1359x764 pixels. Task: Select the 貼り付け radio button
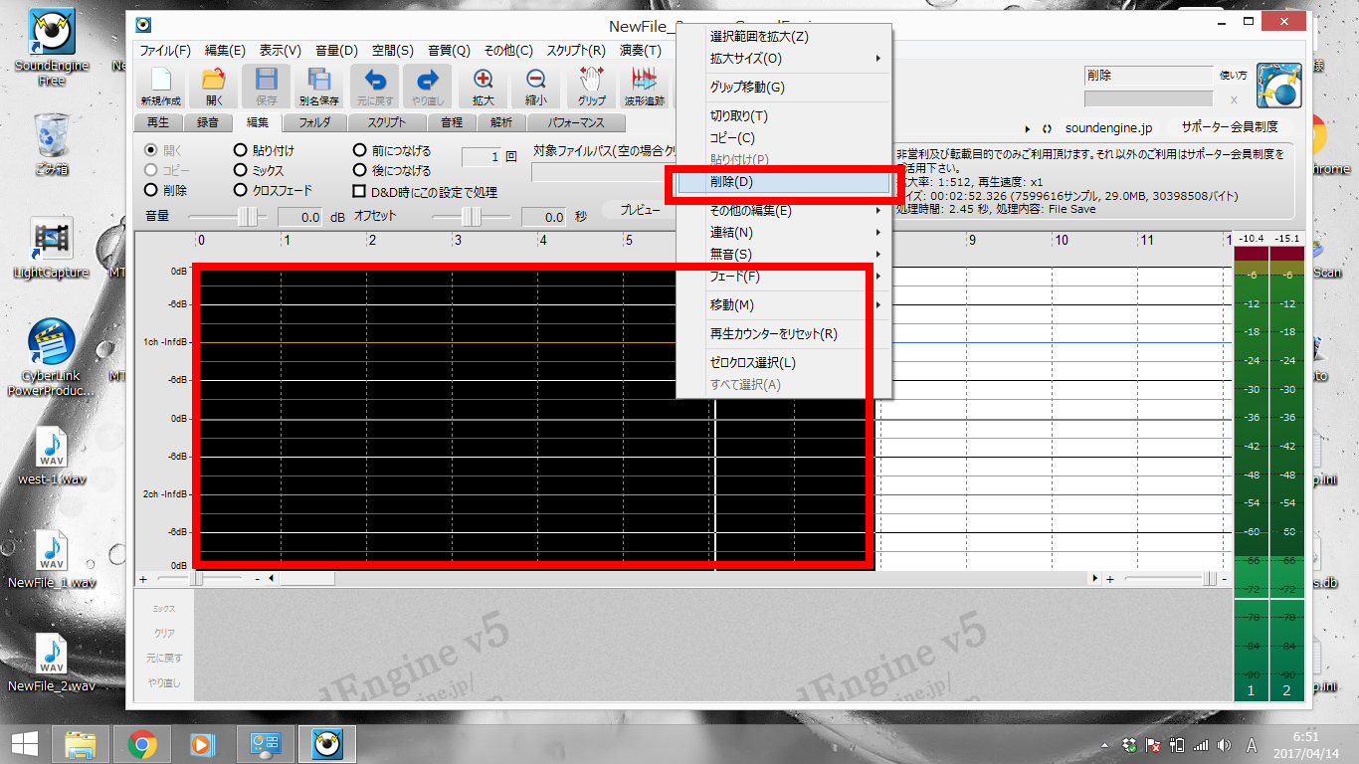(x=241, y=150)
